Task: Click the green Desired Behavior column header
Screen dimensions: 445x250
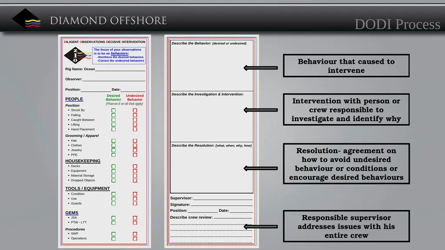Action: (113, 98)
